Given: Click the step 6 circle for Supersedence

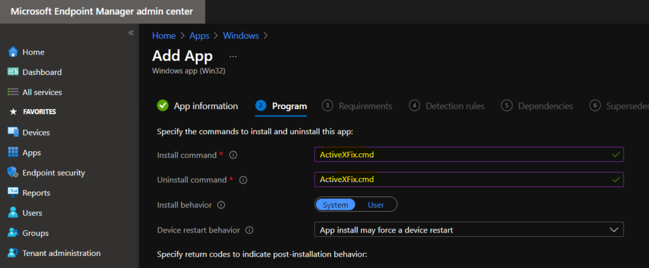Looking at the screenshot, I should click(x=594, y=106).
